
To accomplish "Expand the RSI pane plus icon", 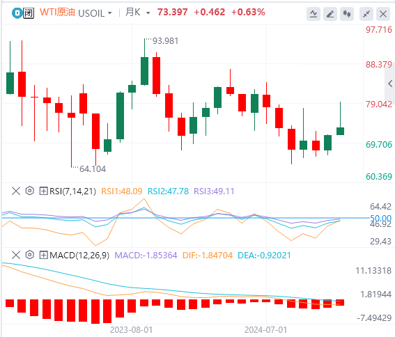I will (44, 191).
